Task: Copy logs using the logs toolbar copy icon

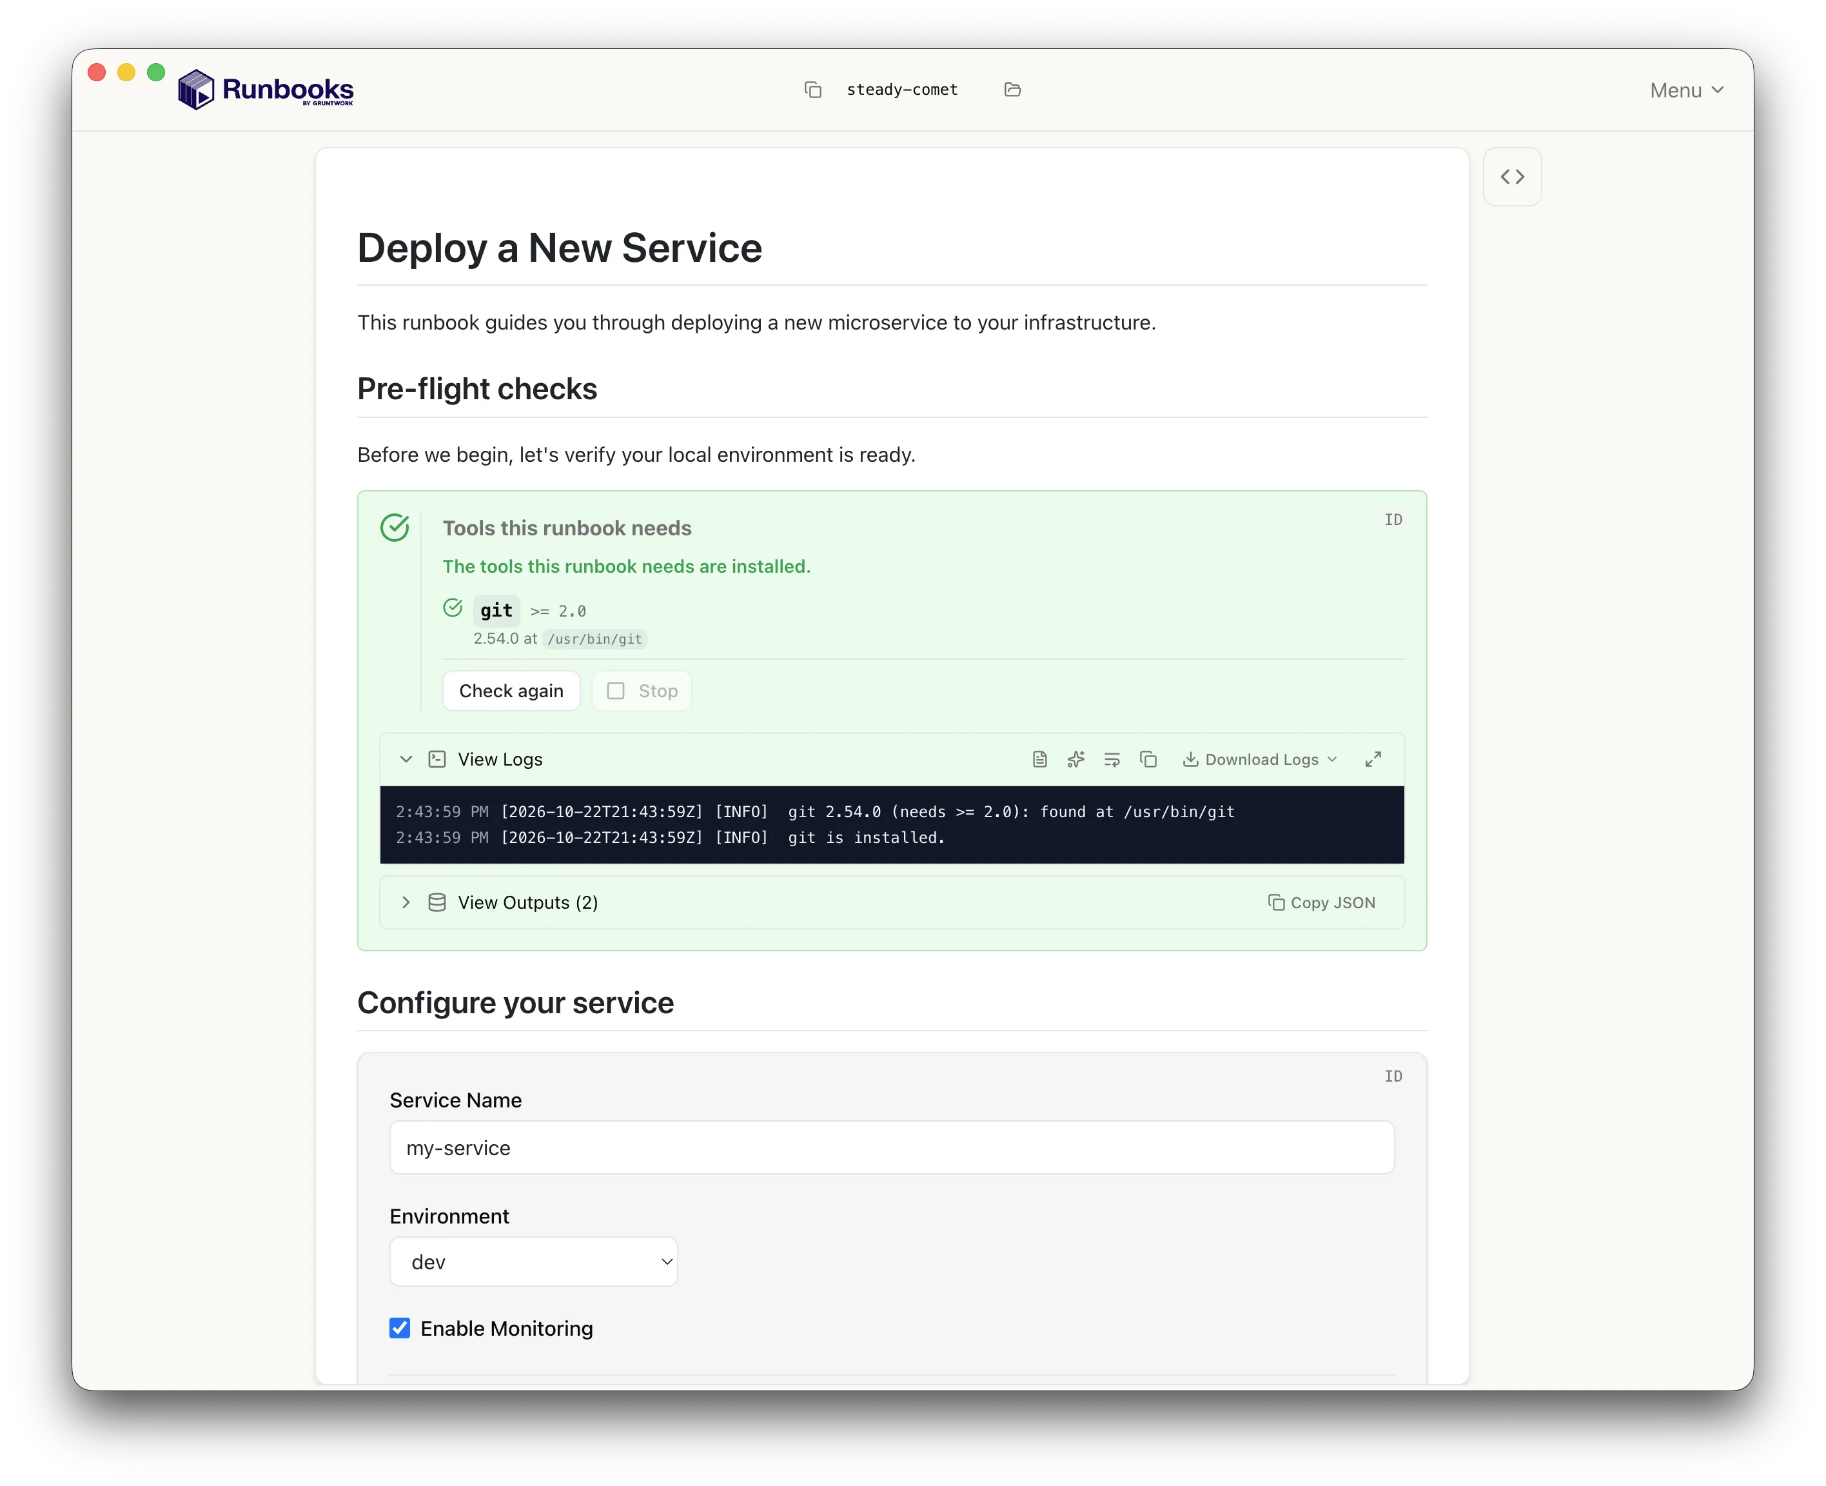Action: point(1148,759)
